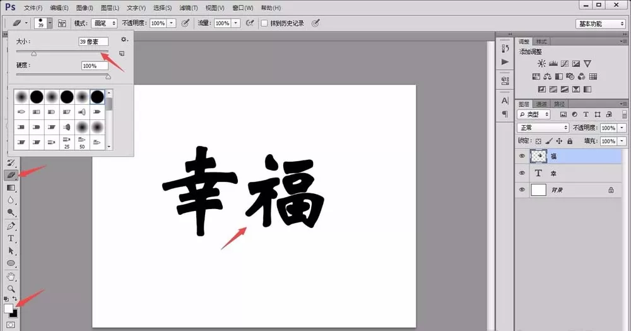Select the Ellipse shape tool
The height and width of the screenshot is (331, 631).
tap(11, 263)
